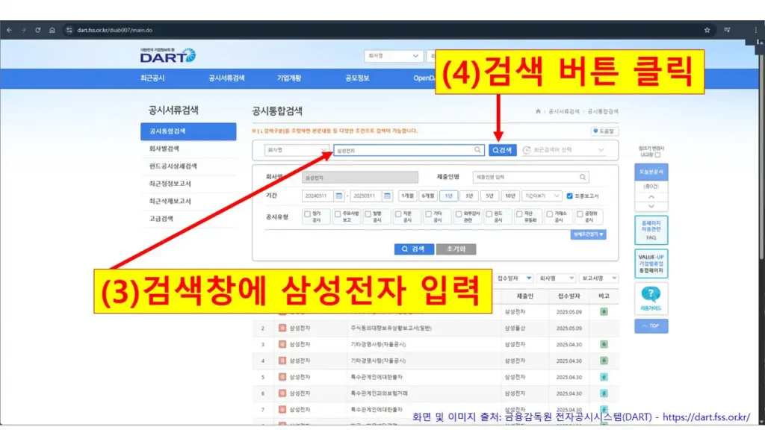Open the 접수일자 sort dropdown
The width and height of the screenshot is (765, 430).
[x=513, y=278]
